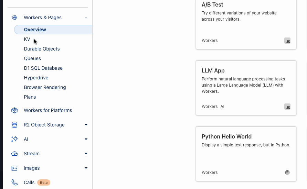Click the Workers & Pages sidebar icon

coord(14,18)
